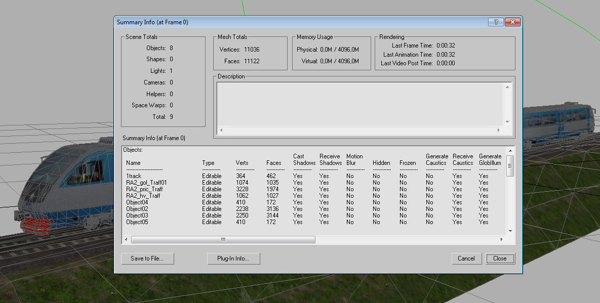This screenshot has height=303, width=600.
Task: Click the Lights count value 1
Action: coord(171,71)
